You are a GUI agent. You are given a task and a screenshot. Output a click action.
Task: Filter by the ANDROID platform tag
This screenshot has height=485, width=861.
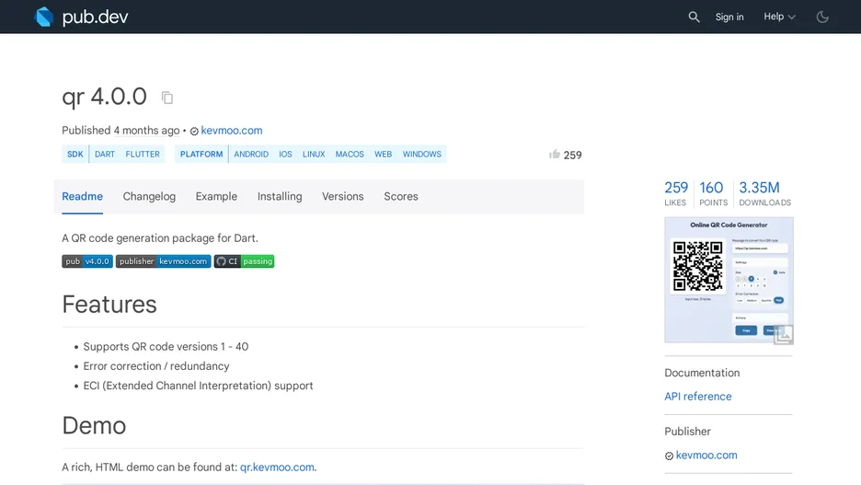pos(251,155)
